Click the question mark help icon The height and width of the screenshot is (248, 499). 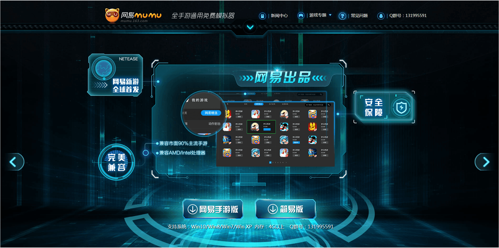(x=342, y=16)
